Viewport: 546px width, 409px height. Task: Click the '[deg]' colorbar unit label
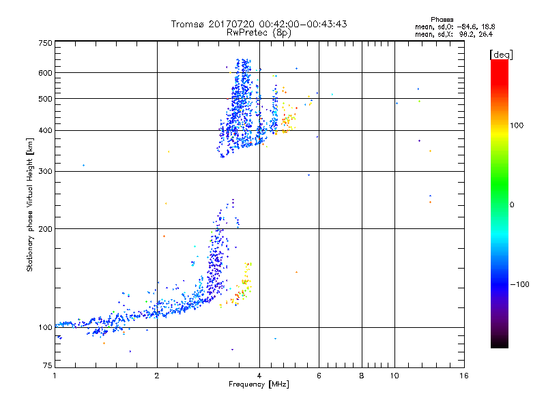[501, 55]
